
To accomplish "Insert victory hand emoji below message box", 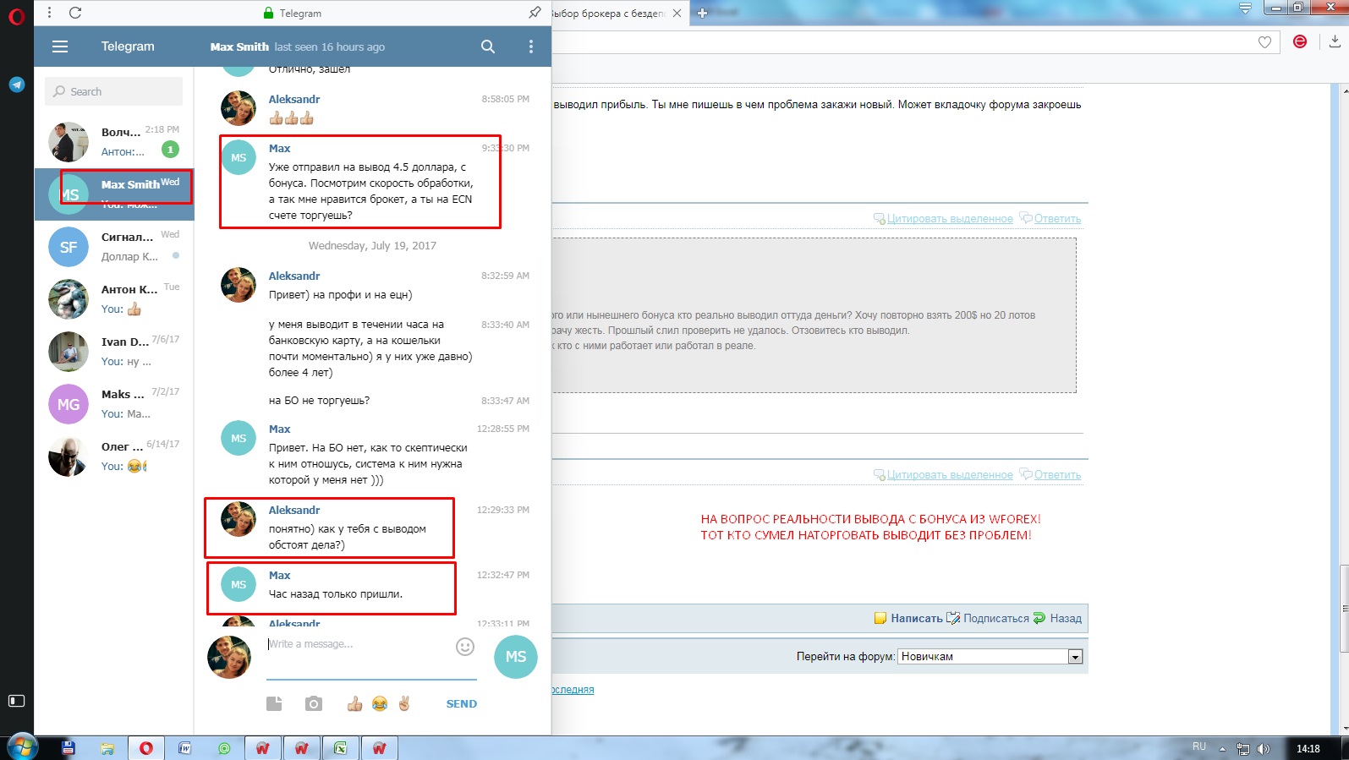I will [404, 703].
